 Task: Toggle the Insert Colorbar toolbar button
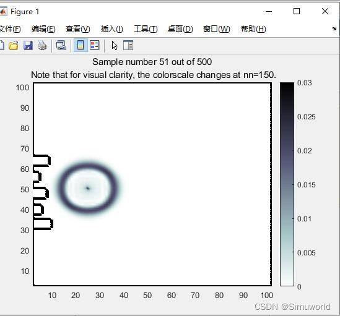pos(81,46)
